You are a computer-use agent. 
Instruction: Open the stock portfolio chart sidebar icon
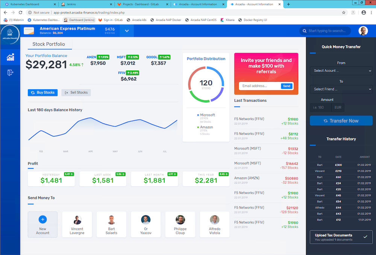(10, 57)
